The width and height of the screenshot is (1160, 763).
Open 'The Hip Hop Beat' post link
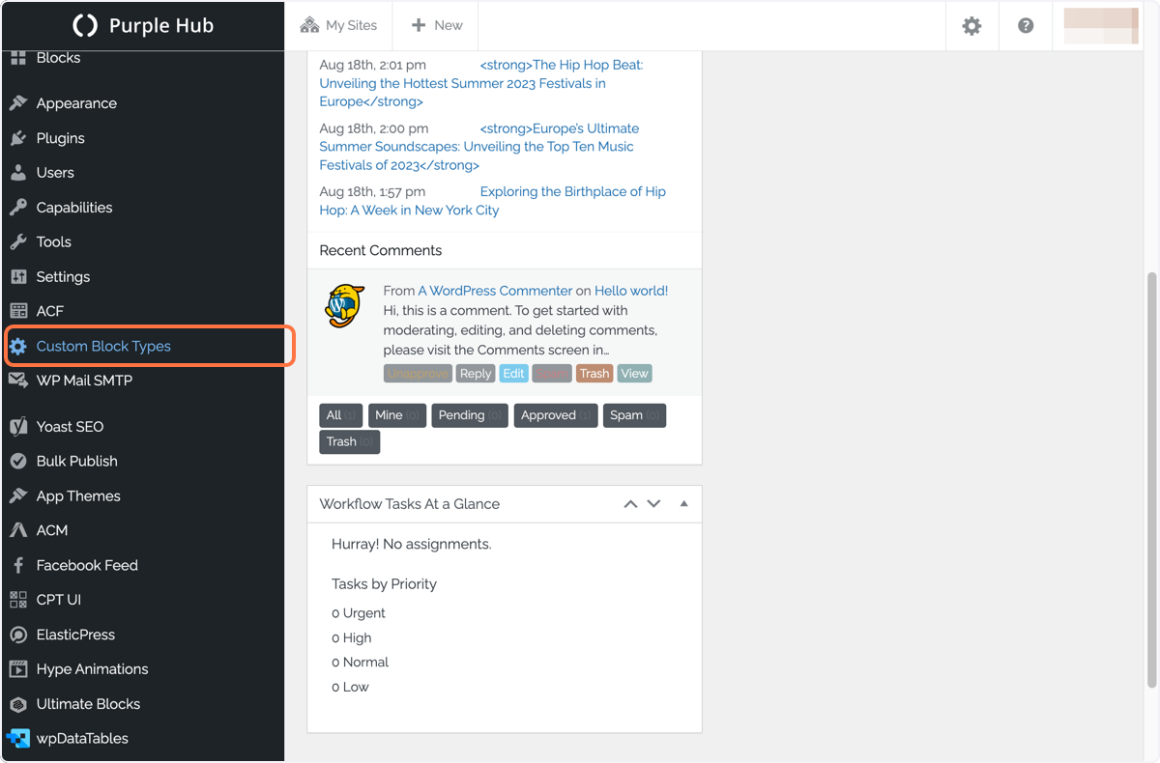click(481, 83)
